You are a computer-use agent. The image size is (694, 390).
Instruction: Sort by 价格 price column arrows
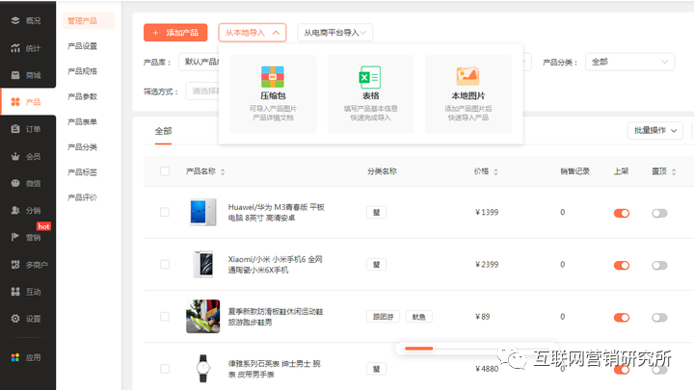click(x=495, y=171)
